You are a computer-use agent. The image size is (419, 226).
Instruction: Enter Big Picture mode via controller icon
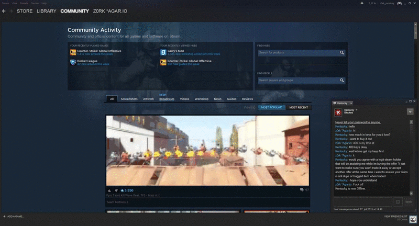pyautogui.click(x=399, y=3)
